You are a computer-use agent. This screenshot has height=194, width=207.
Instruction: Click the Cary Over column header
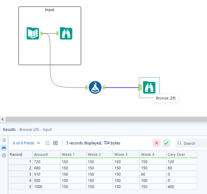(x=182, y=154)
